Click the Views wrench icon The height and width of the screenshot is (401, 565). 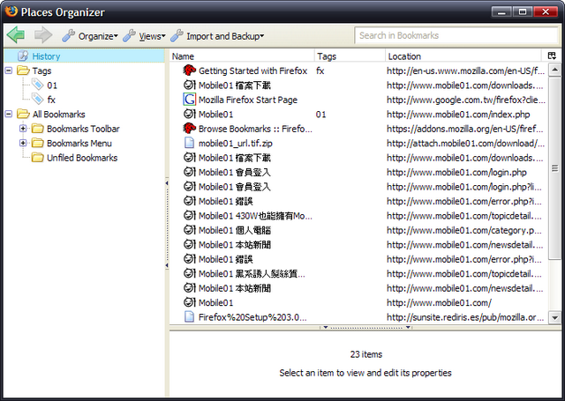[x=129, y=35]
